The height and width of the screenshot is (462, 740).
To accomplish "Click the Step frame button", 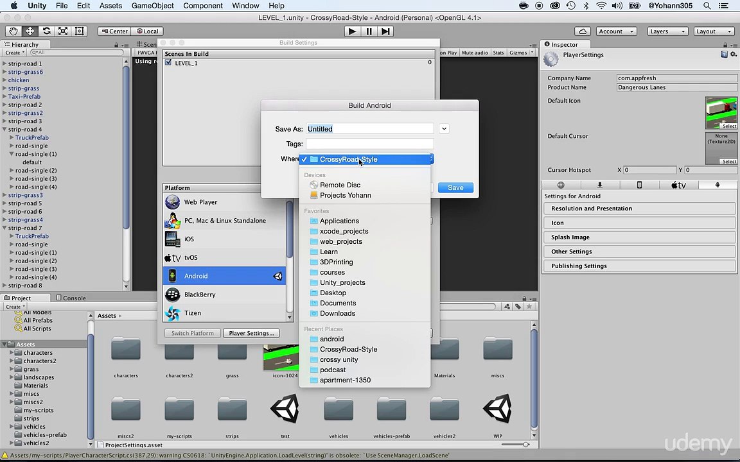I will pyautogui.click(x=385, y=31).
